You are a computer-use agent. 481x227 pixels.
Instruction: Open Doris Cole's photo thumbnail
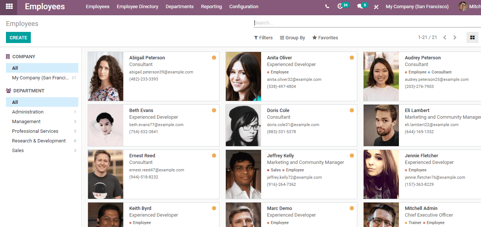[x=243, y=125]
